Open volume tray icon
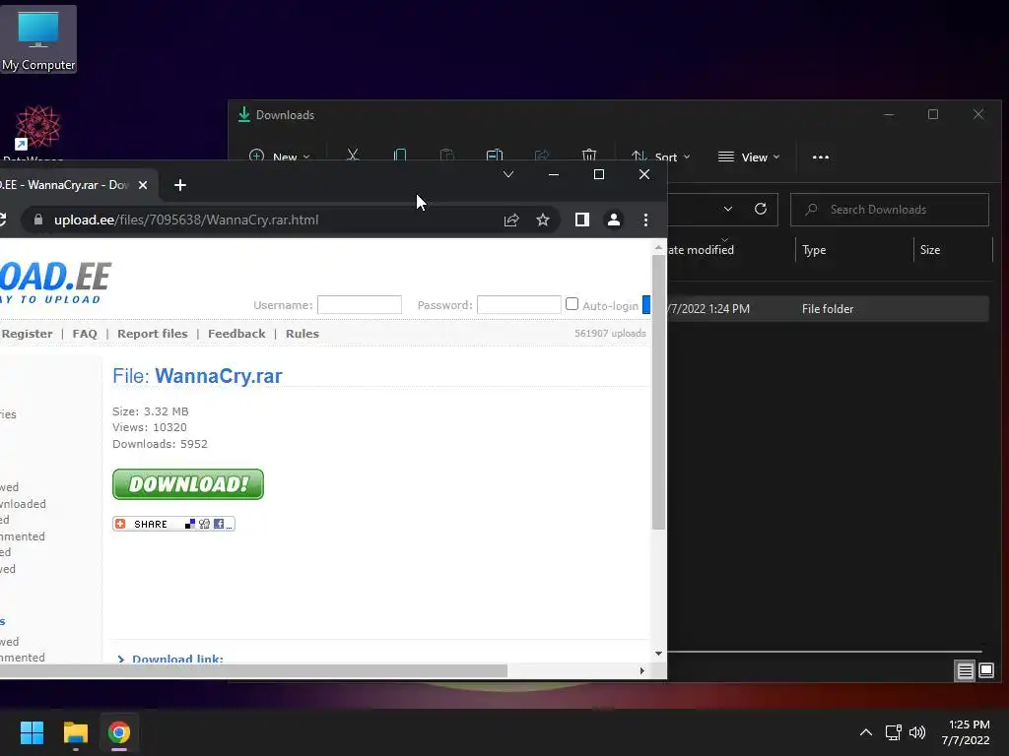The height and width of the screenshot is (756, 1009). pos(917,732)
